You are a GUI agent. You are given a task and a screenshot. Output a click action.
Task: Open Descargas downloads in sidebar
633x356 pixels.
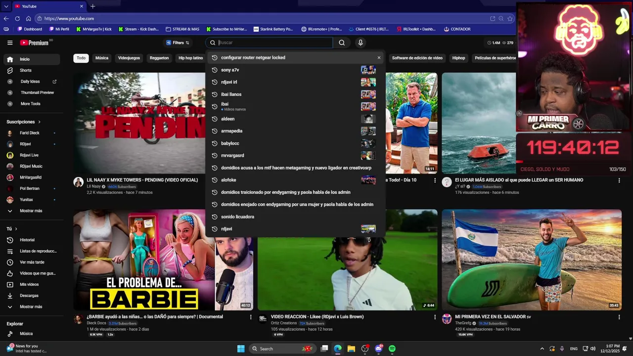coord(32,296)
